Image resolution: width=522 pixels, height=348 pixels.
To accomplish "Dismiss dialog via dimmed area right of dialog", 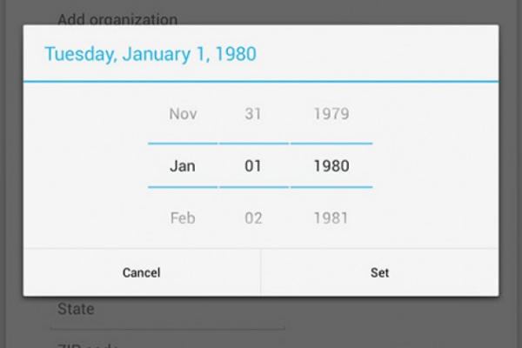I will click(x=511, y=174).
